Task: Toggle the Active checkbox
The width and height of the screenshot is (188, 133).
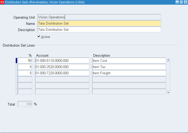Action: (39, 37)
